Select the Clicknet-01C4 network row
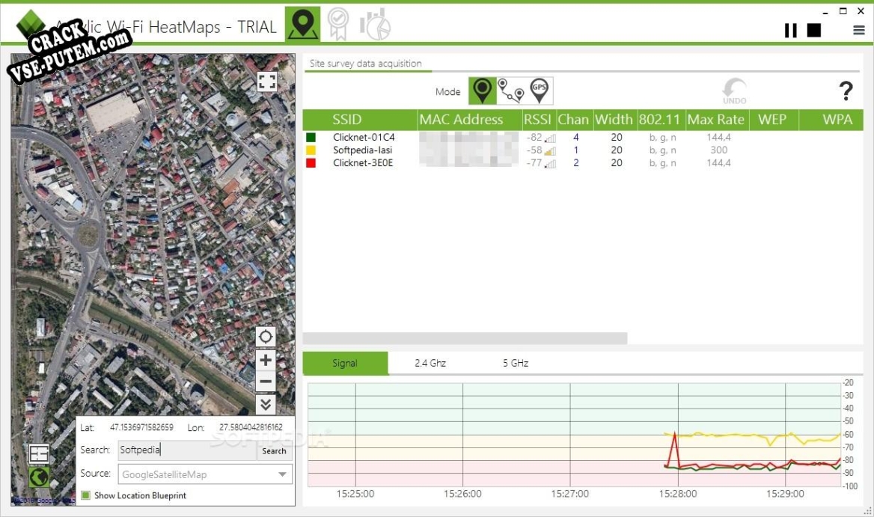 (582, 137)
